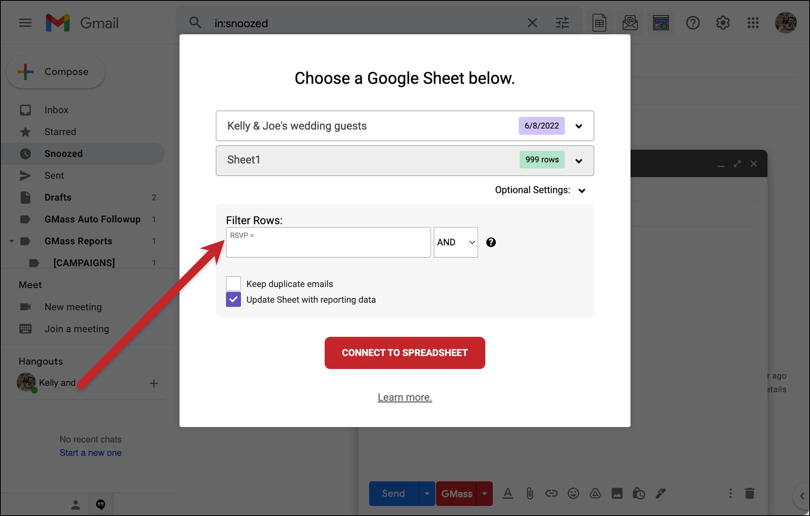The image size is (810, 516).
Task: Open the main menu hamburger icon
Action: 25,23
